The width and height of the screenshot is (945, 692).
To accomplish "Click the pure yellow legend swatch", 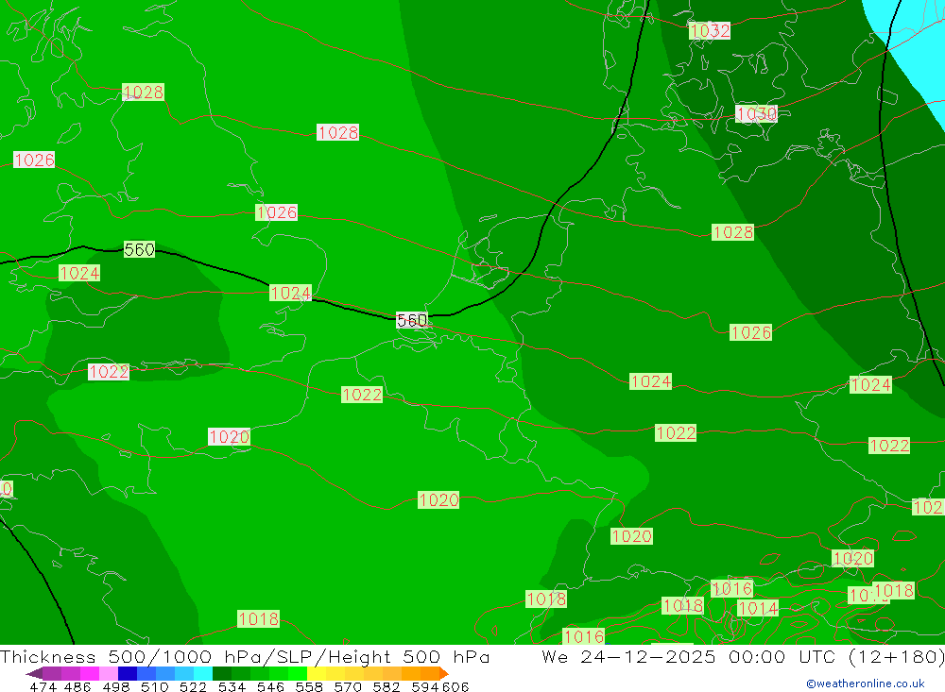I will [317, 673].
